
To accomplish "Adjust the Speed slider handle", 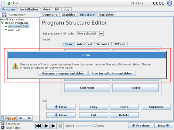I will pyautogui.click(x=95, y=125).
